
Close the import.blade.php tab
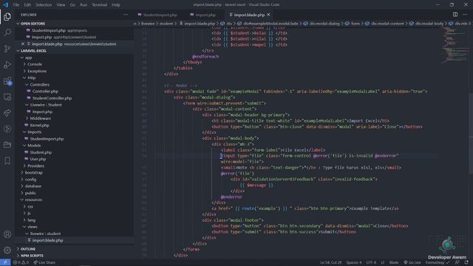click(x=268, y=15)
